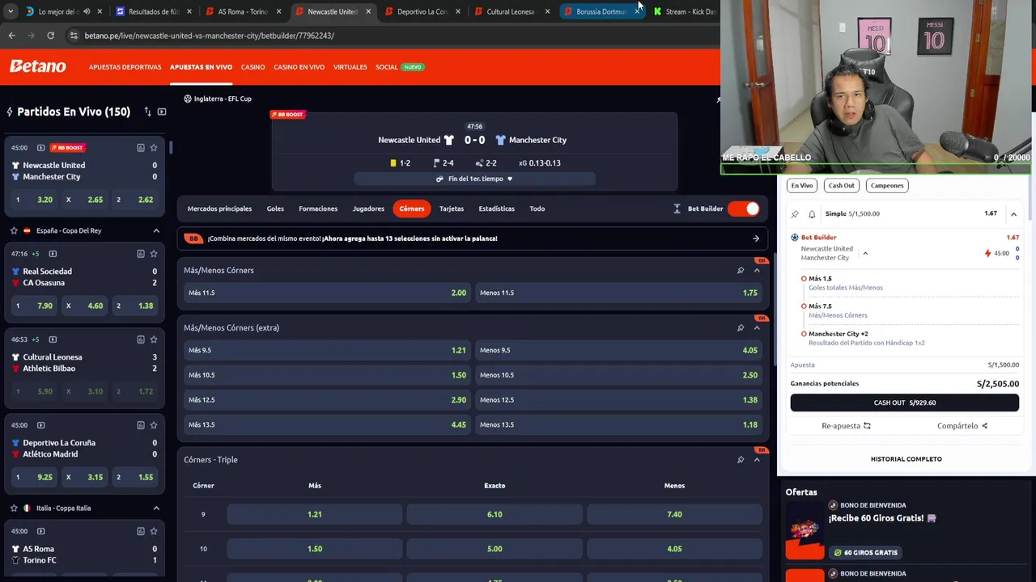Pin the Más/Menos Córners market
The height and width of the screenshot is (582, 1036).
pos(741,270)
